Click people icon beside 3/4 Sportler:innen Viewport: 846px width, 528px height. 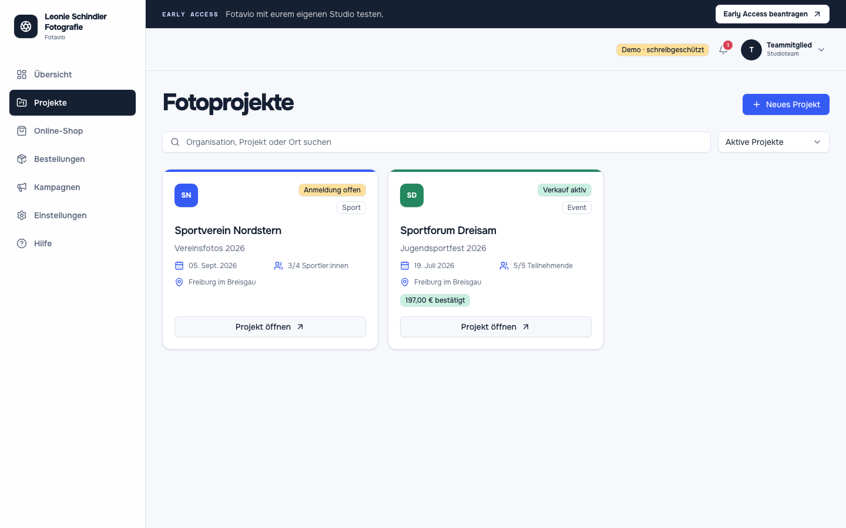pyautogui.click(x=278, y=266)
